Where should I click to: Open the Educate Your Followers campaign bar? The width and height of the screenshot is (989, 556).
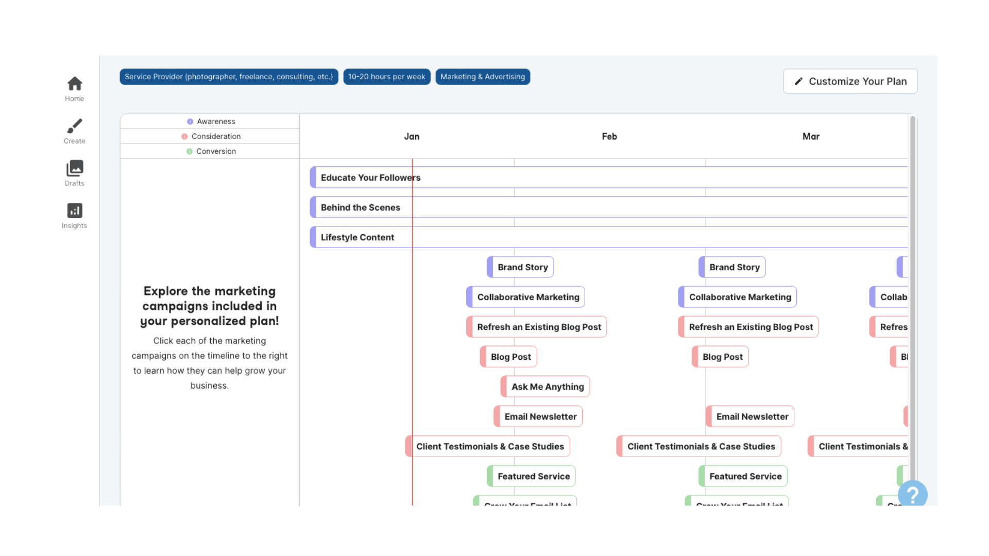[x=370, y=177]
